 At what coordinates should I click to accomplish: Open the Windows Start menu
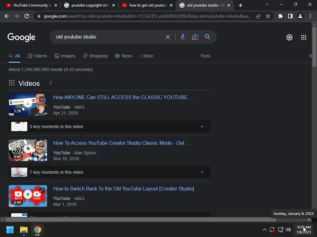pos(10,230)
